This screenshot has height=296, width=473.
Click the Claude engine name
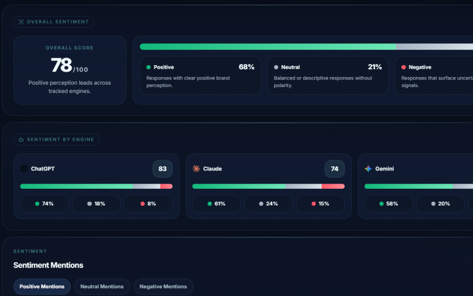pyautogui.click(x=212, y=169)
